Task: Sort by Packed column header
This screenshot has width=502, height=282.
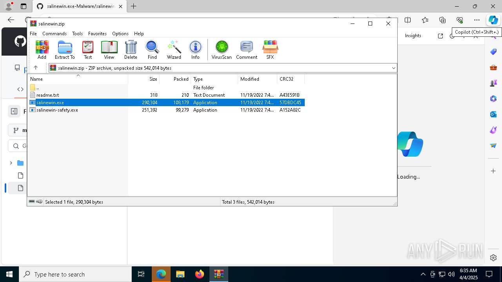Action: 175,79
